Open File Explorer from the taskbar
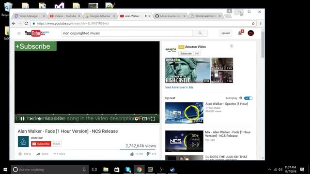This screenshot has height=174, width=310. coord(106,170)
